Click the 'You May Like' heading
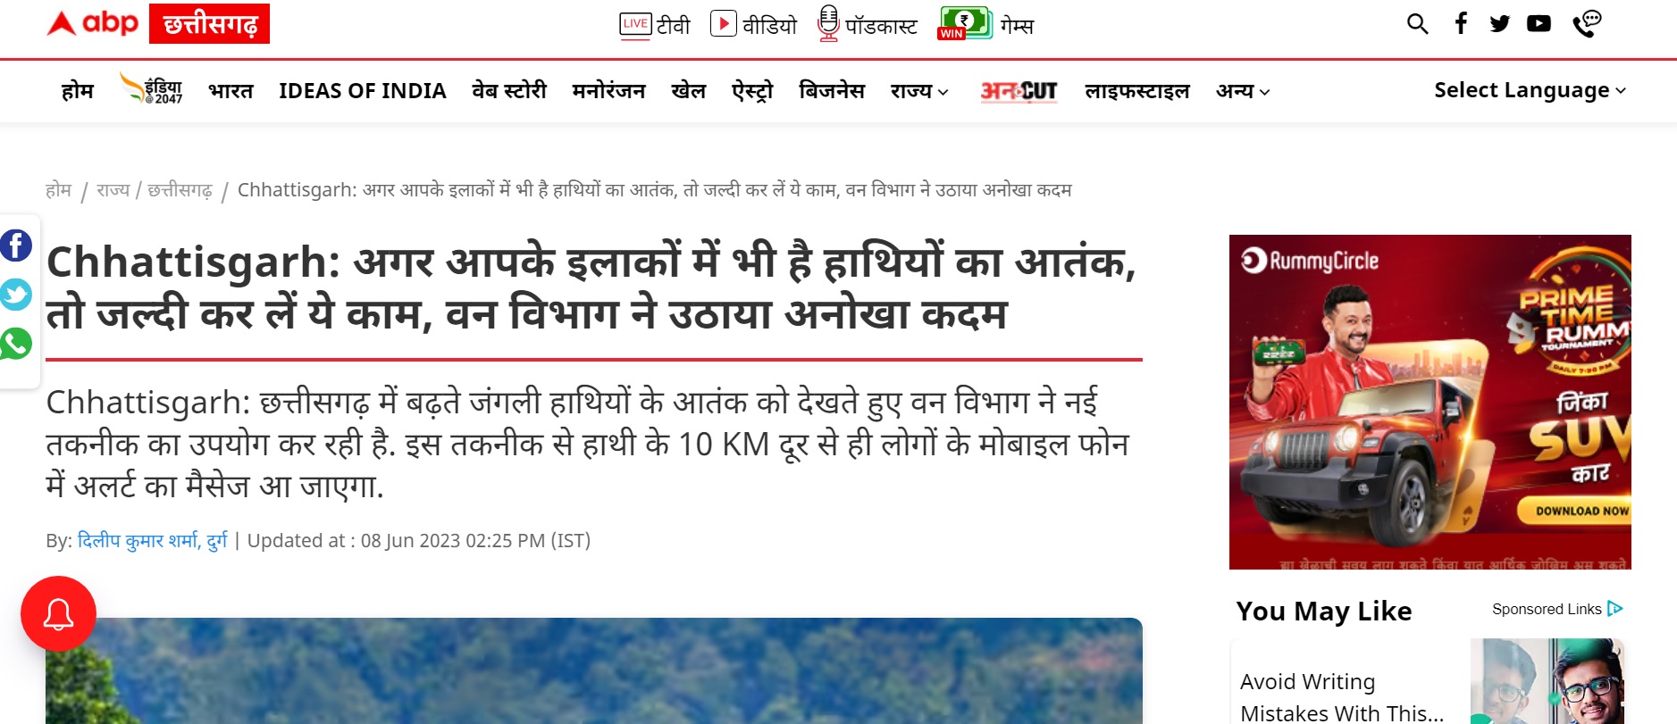1677x724 pixels. (1324, 611)
